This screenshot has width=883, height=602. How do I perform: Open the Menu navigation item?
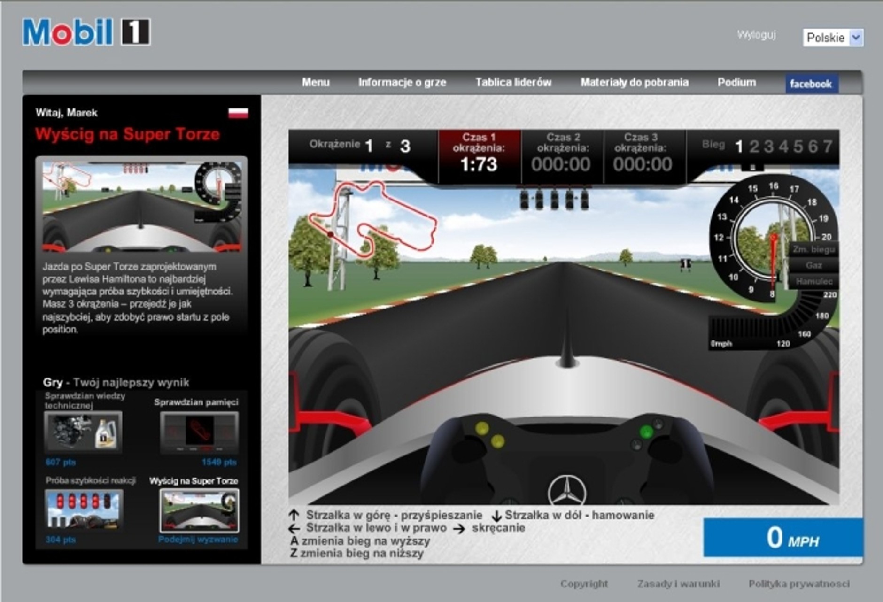316,83
